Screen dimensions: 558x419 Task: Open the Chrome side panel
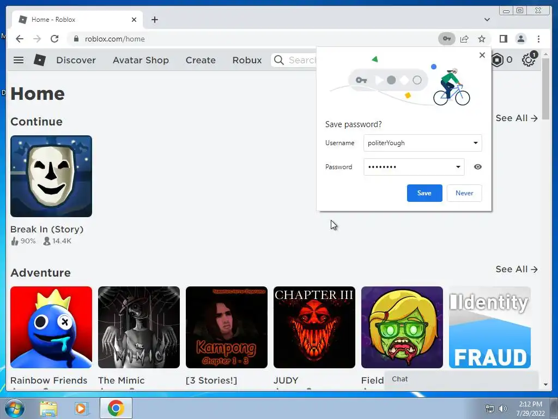pos(503,39)
